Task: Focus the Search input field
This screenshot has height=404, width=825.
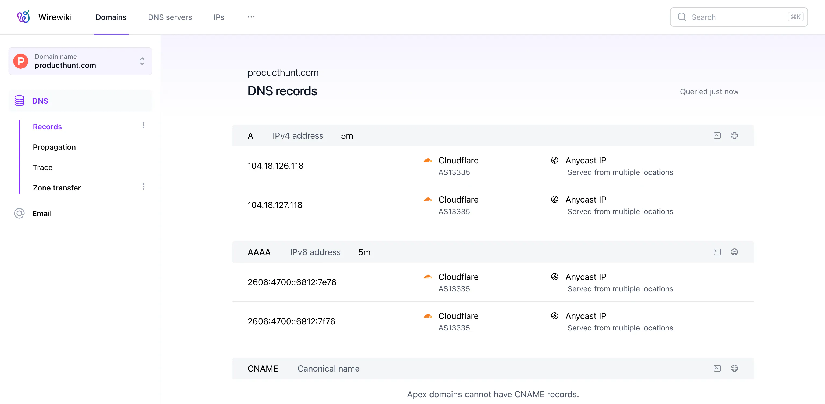Action: point(739,17)
